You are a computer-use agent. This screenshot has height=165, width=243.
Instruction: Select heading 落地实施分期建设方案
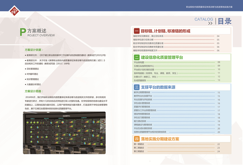[x=160, y=139]
